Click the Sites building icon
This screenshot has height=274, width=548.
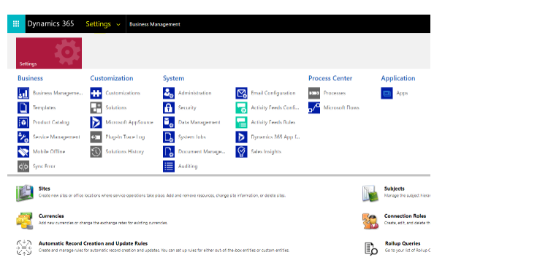[24, 194]
